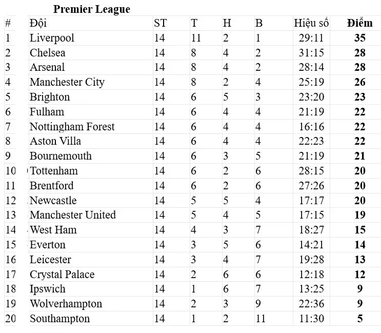Click the ST column header
381x333 pixels.
coord(160,23)
